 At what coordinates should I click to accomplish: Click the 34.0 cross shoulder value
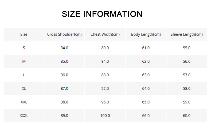(x=64, y=48)
